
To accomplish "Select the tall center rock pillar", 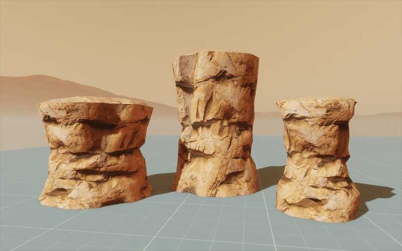I will point(216,125).
